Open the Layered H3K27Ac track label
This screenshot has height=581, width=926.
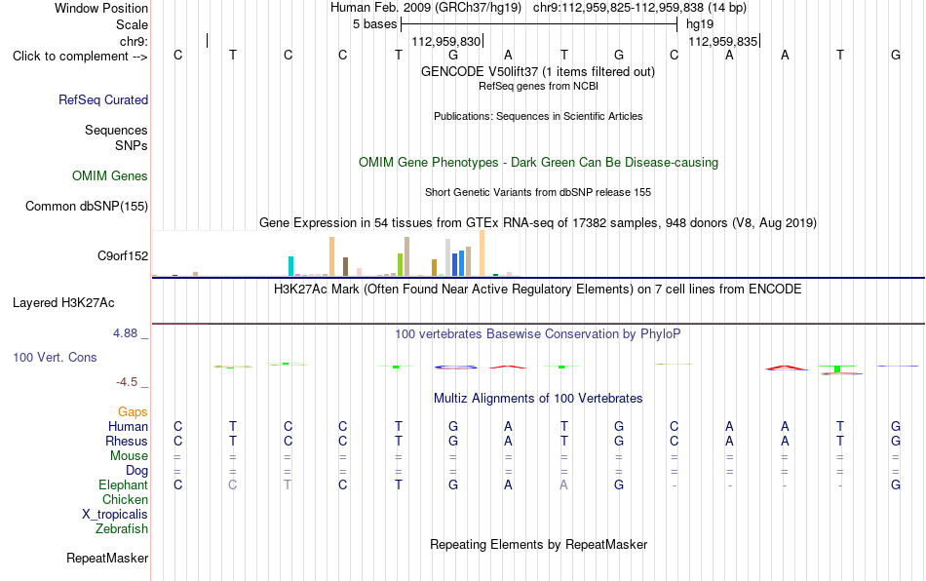pyautogui.click(x=63, y=303)
